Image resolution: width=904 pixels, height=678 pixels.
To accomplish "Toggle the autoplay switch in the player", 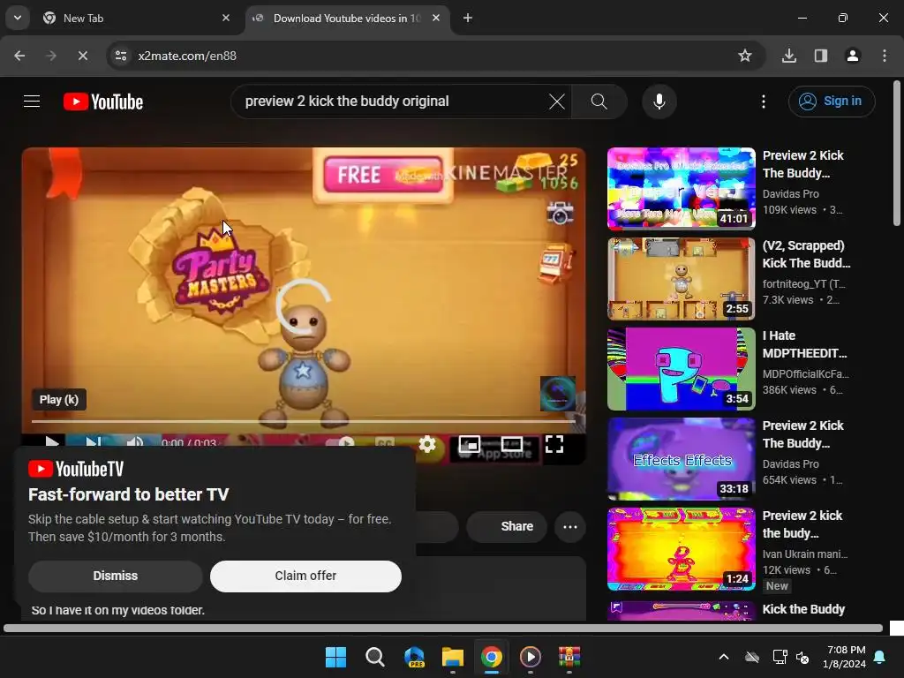I will pyautogui.click(x=340, y=443).
